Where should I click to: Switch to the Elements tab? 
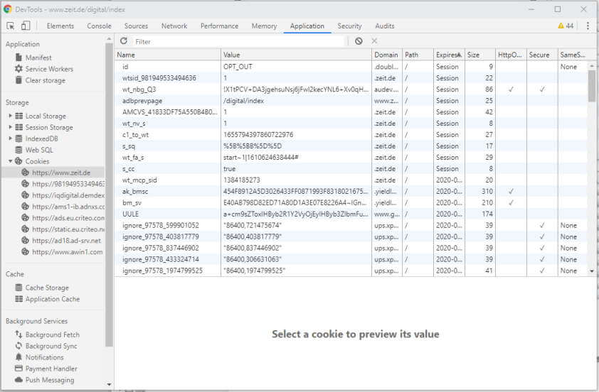point(60,26)
